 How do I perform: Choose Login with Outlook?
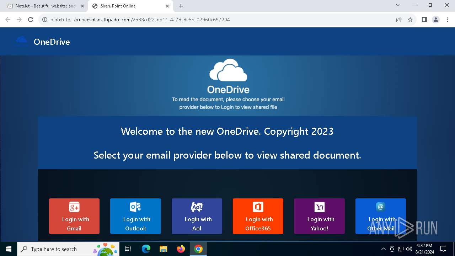click(135, 216)
